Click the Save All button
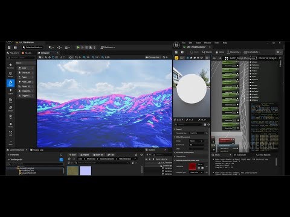 point(98,155)
